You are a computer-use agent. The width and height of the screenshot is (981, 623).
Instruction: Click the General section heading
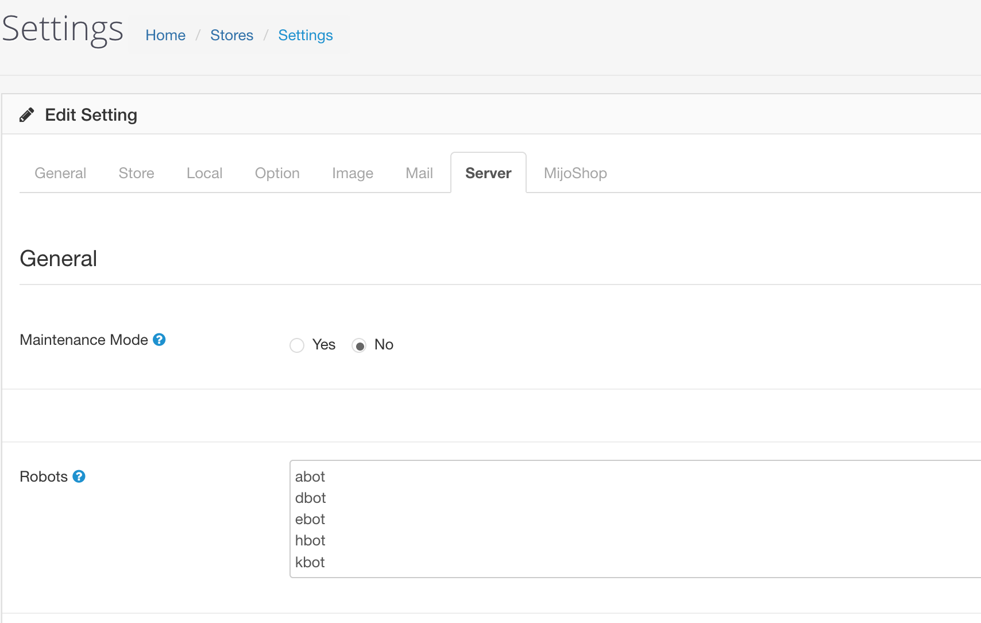point(59,259)
